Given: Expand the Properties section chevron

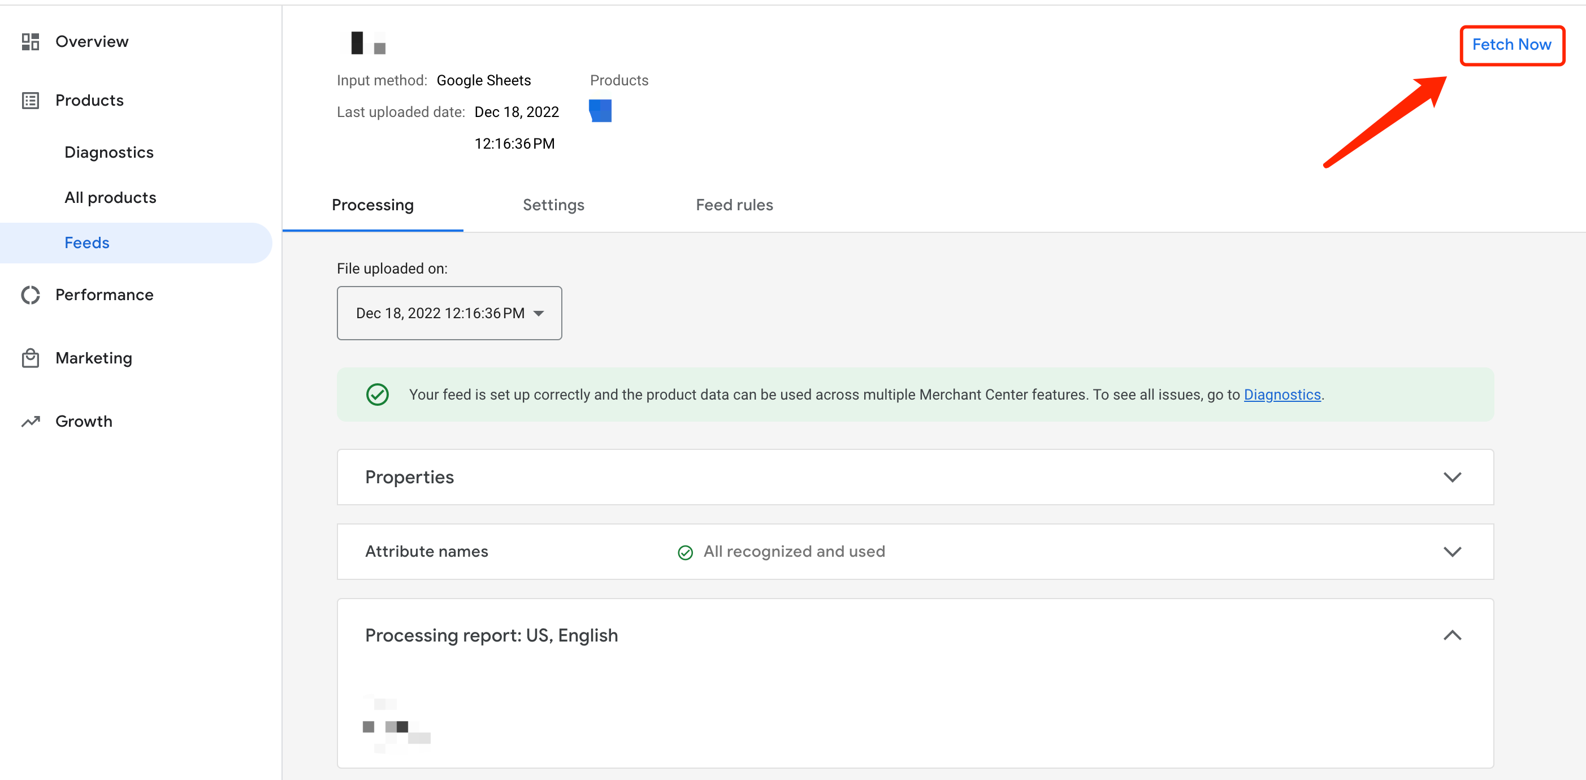Looking at the screenshot, I should pyautogui.click(x=1452, y=477).
